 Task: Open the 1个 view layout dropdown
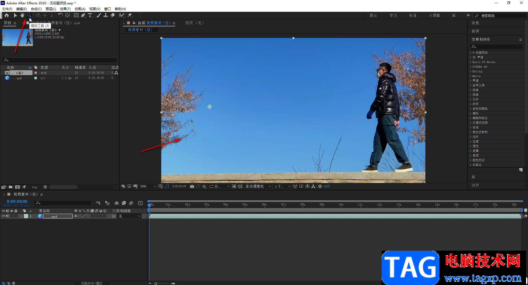(x=283, y=186)
